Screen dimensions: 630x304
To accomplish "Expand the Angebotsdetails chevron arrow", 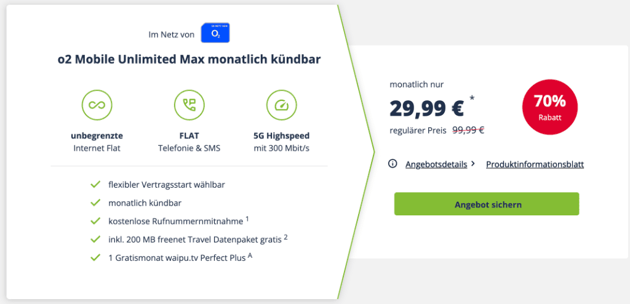I will click(473, 164).
